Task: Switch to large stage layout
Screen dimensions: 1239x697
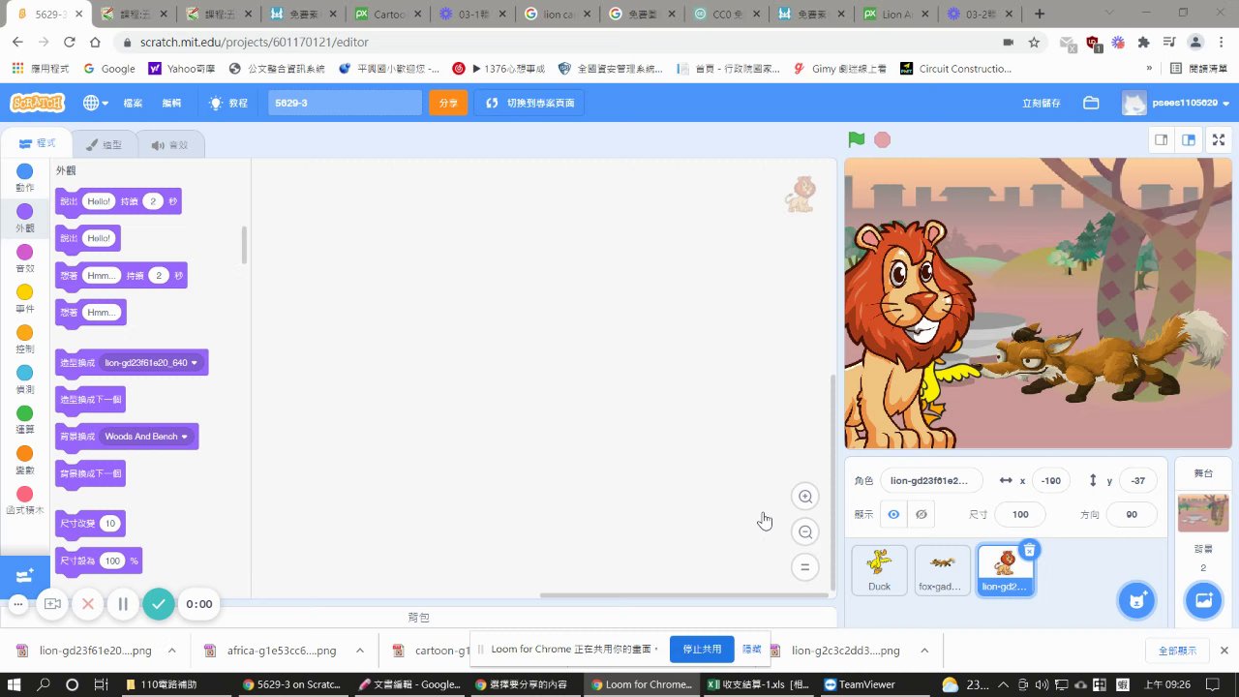Action: [x=1189, y=139]
